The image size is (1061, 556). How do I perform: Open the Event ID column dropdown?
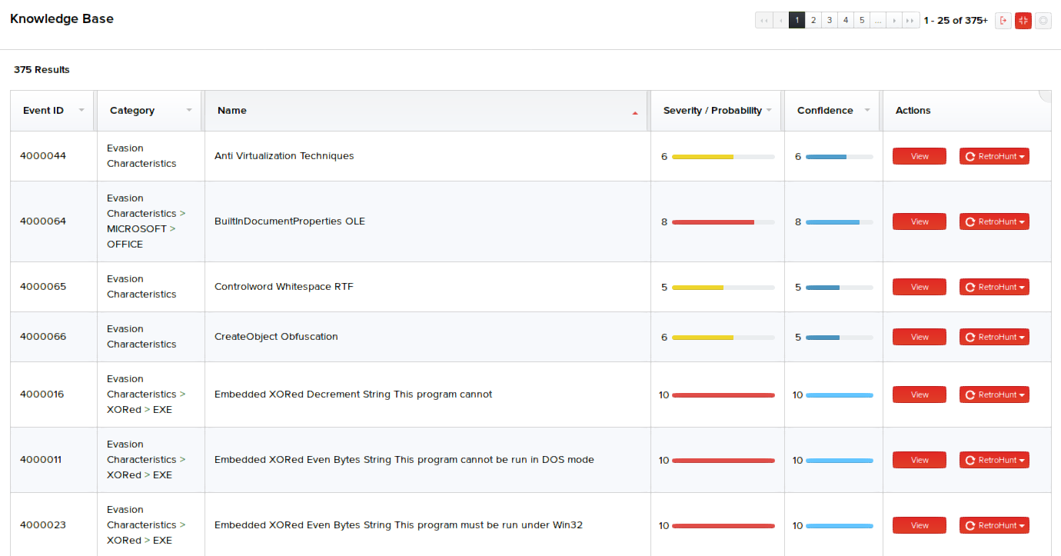point(81,111)
